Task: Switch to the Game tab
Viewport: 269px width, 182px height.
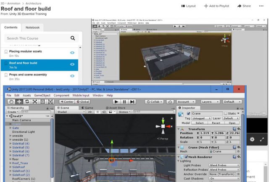Action: coord(87,108)
